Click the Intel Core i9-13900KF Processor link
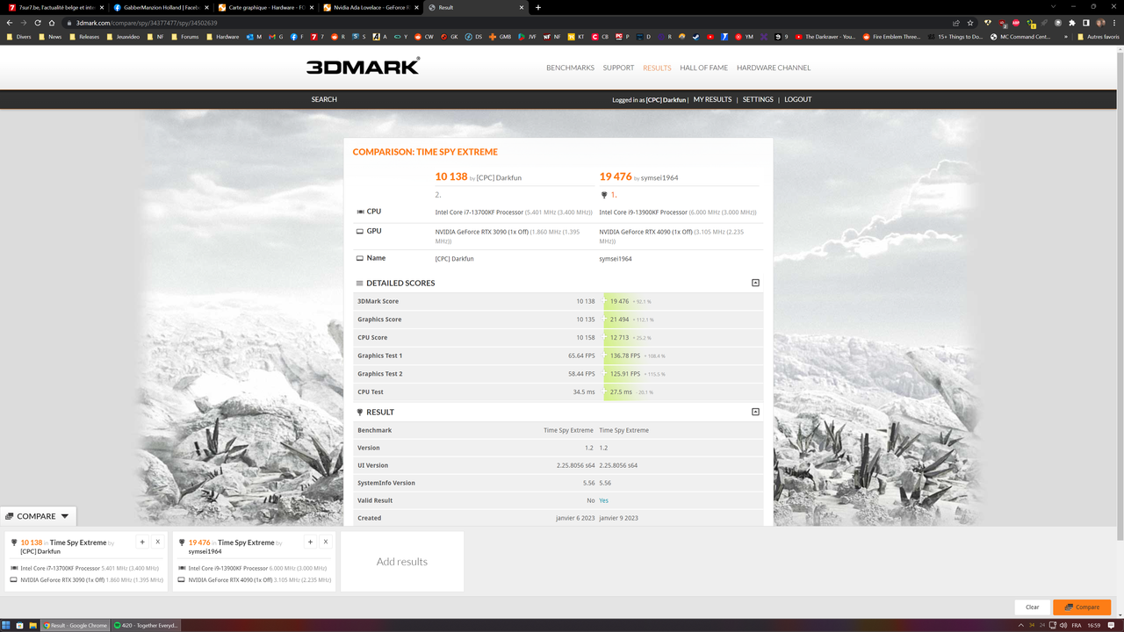This screenshot has width=1124, height=632. coord(644,212)
